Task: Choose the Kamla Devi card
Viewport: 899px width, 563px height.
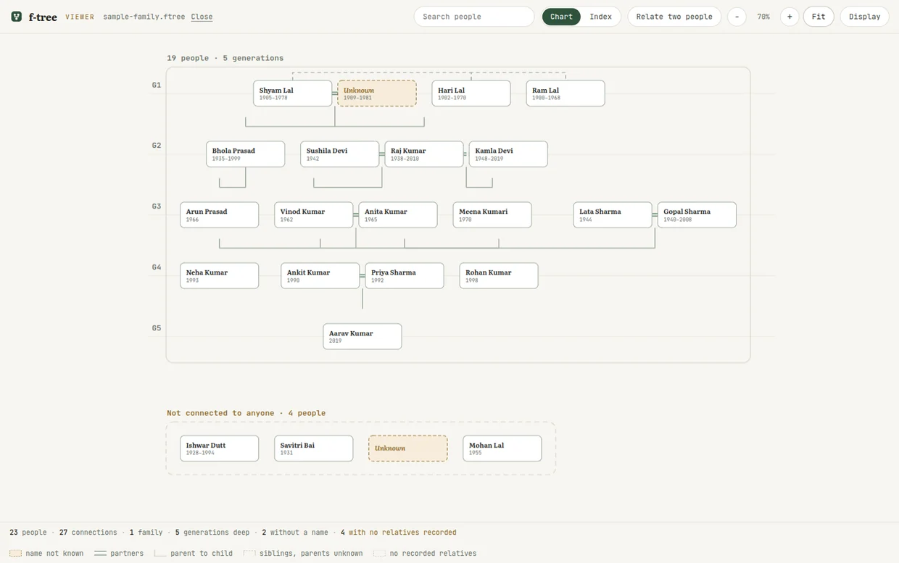Action: (508, 154)
